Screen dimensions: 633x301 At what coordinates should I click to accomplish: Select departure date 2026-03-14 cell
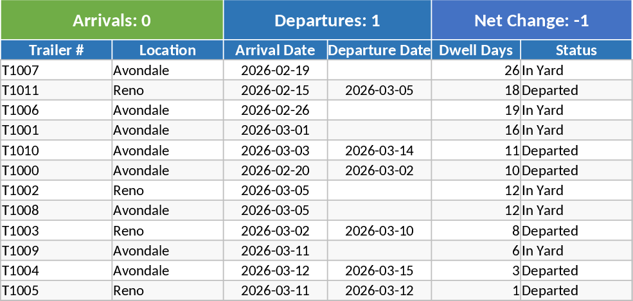pyautogui.click(x=379, y=151)
